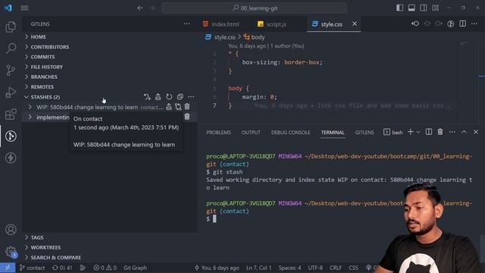Open editor more actions ellipsis

tap(474, 24)
